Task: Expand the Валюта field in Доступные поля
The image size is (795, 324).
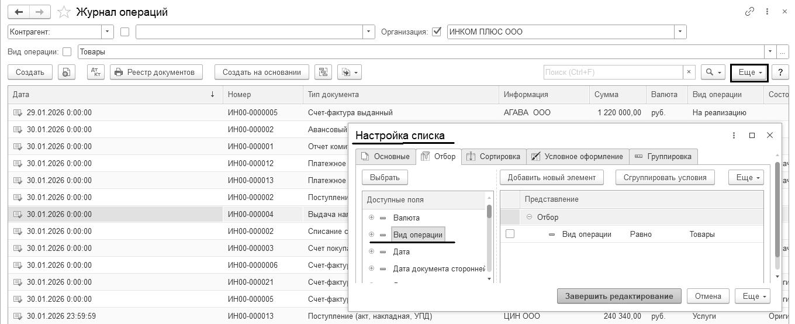Action: pyautogui.click(x=371, y=218)
